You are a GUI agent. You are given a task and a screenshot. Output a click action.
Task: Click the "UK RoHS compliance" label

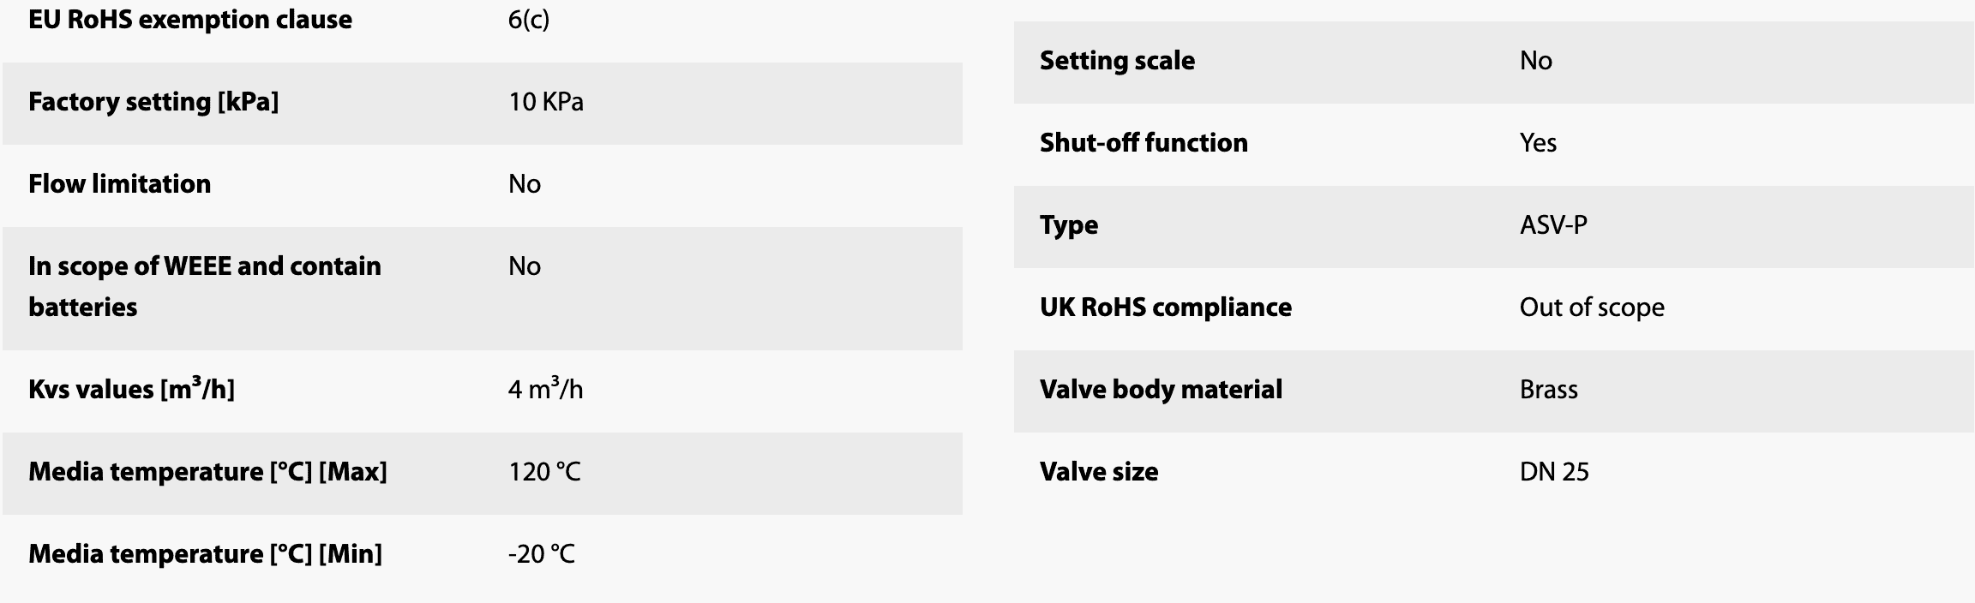pos(1165,307)
